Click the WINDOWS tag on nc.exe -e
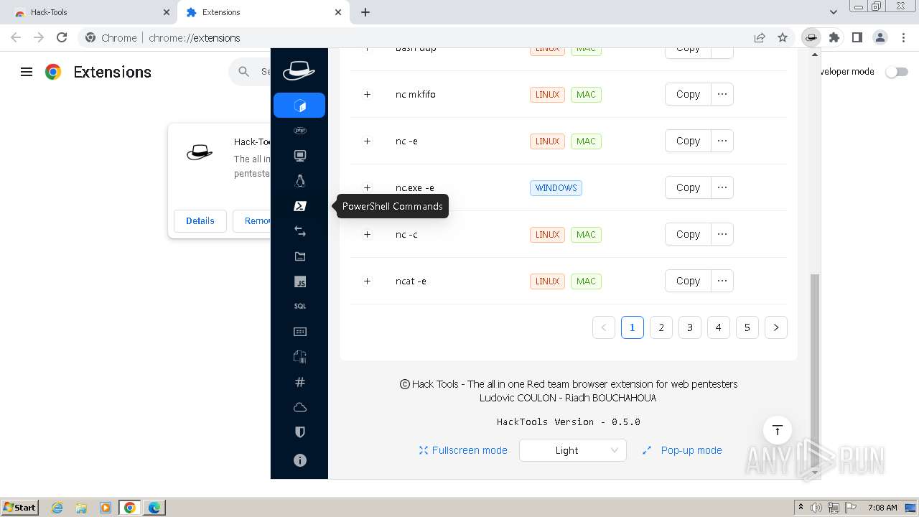The image size is (919, 517). [556, 187]
